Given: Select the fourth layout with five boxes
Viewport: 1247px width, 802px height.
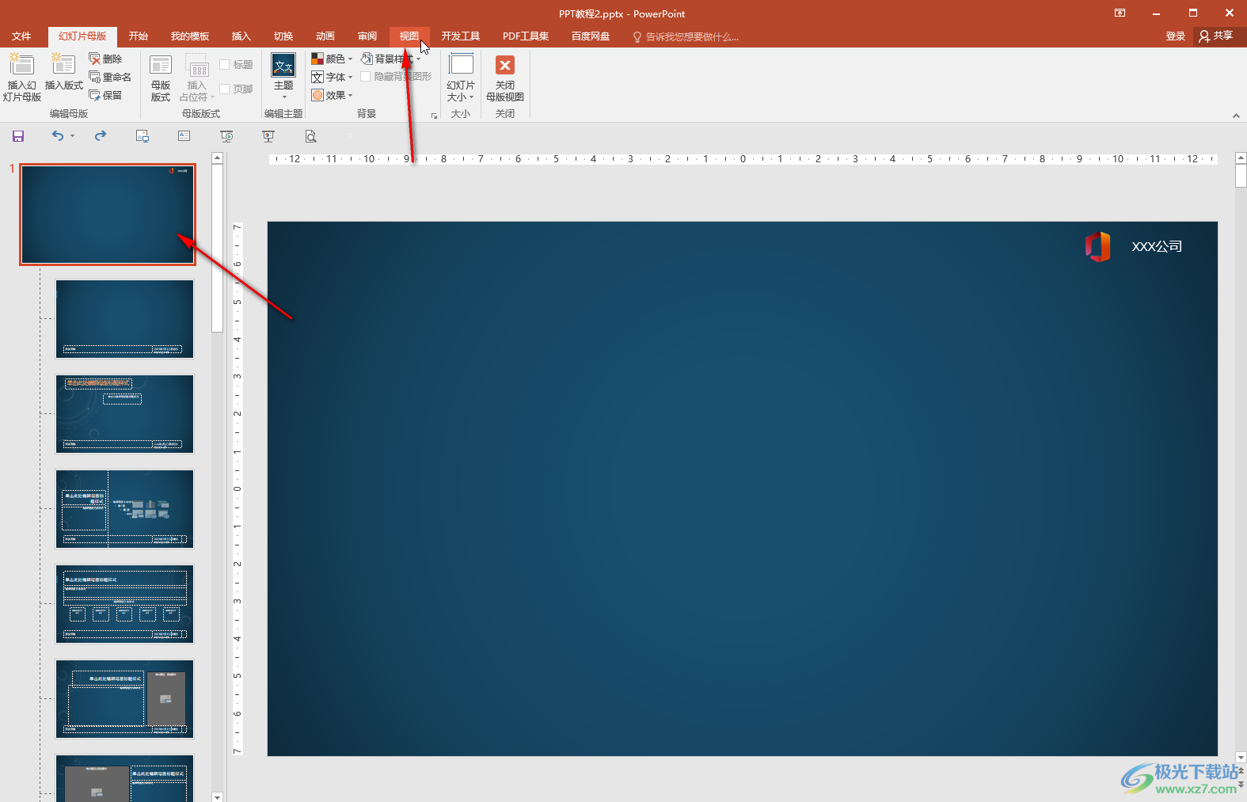Looking at the screenshot, I should (124, 604).
